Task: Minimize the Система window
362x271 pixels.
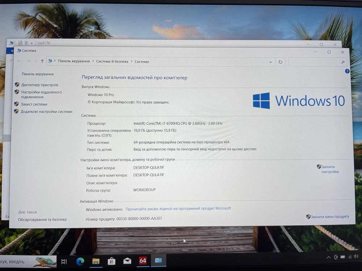Action: (x=316, y=52)
